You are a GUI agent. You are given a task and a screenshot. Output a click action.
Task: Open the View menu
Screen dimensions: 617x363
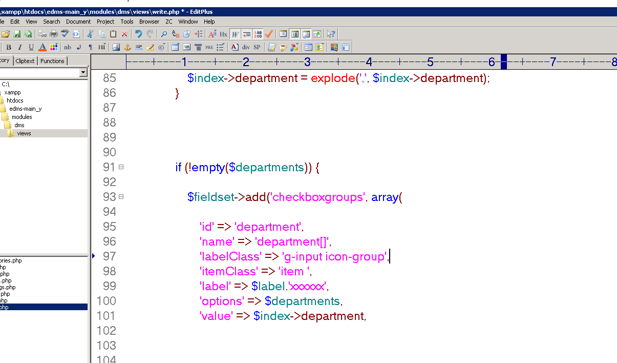pos(31,22)
